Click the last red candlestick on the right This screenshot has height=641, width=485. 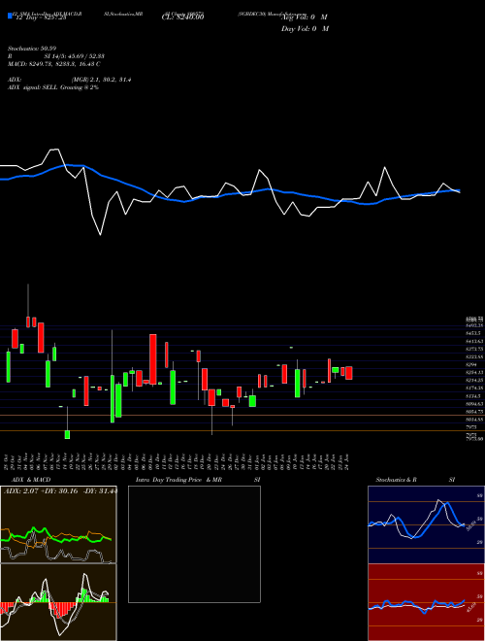(349, 373)
